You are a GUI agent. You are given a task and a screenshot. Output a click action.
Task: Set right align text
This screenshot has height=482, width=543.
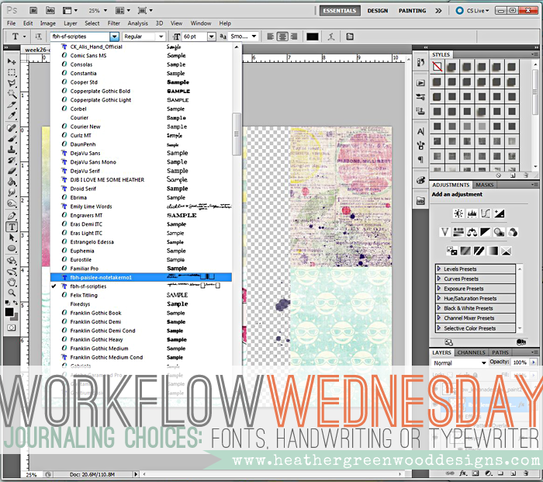(x=294, y=36)
